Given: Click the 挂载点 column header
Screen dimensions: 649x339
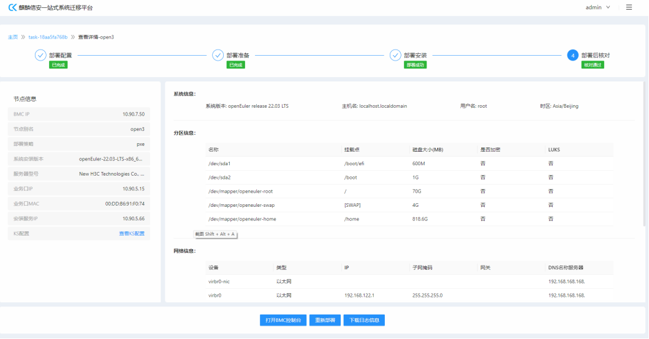Looking at the screenshot, I should [x=352, y=149].
